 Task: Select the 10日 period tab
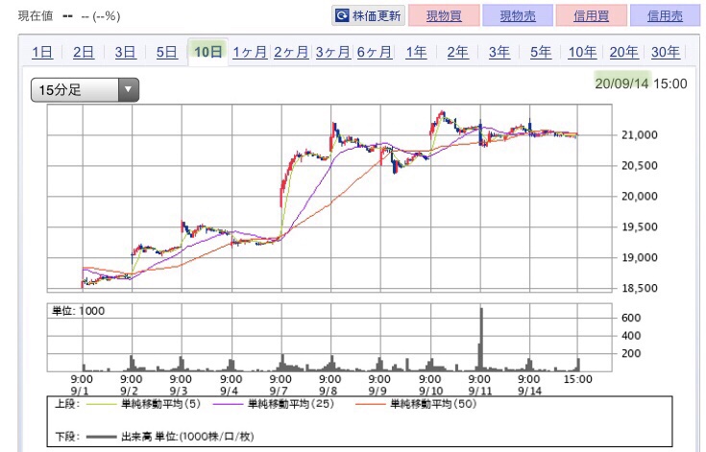208,52
